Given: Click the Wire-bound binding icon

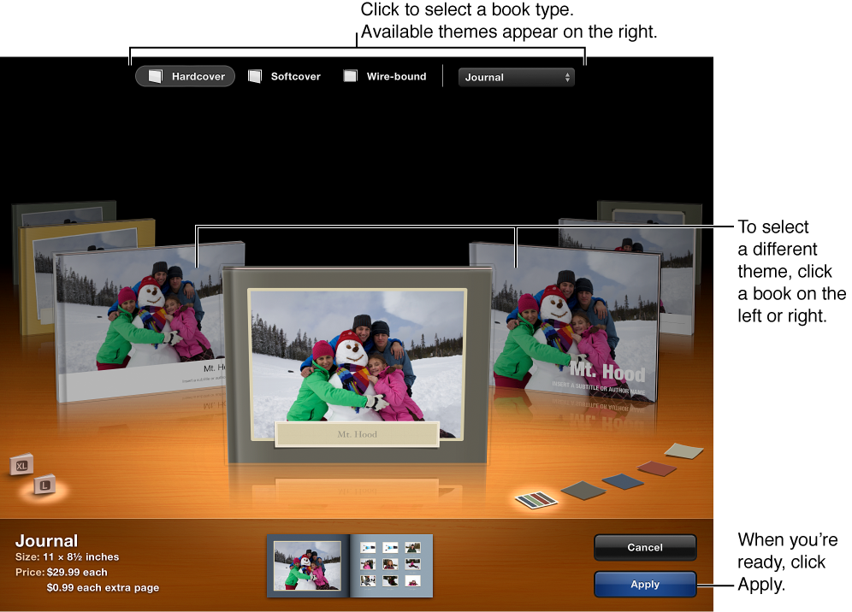Looking at the screenshot, I should tap(350, 76).
